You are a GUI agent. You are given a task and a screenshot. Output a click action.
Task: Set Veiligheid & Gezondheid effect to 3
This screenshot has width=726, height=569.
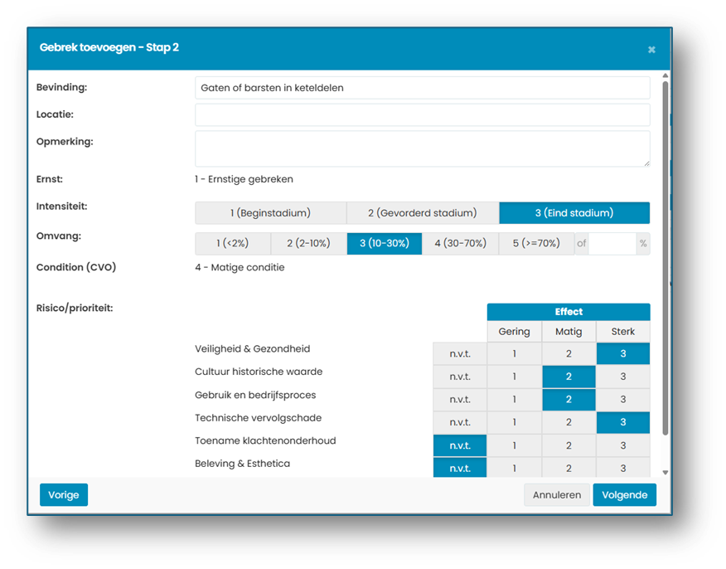[x=623, y=354]
